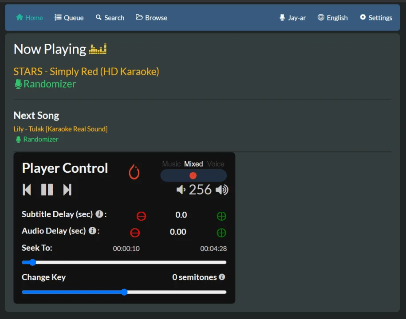The height and width of the screenshot is (319, 406).
Task: Open the Browse page
Action: (x=151, y=18)
